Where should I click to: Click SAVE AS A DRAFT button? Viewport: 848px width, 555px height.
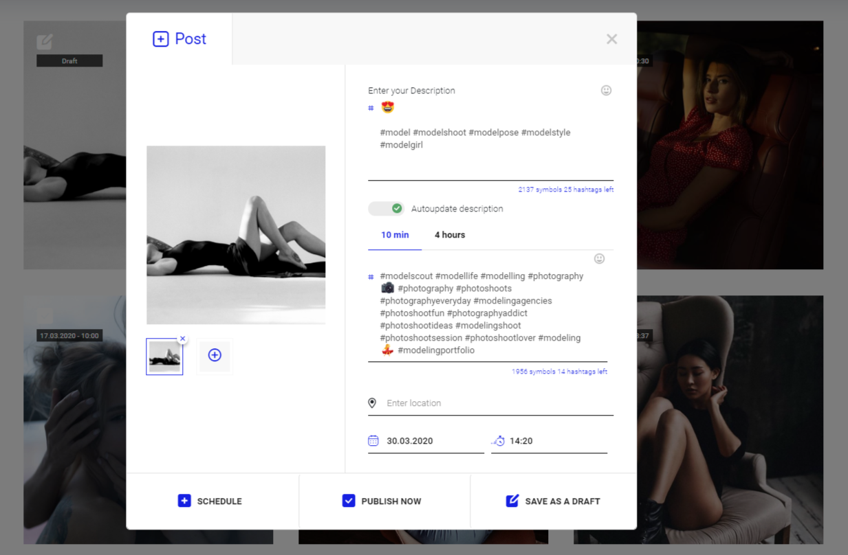tap(553, 501)
